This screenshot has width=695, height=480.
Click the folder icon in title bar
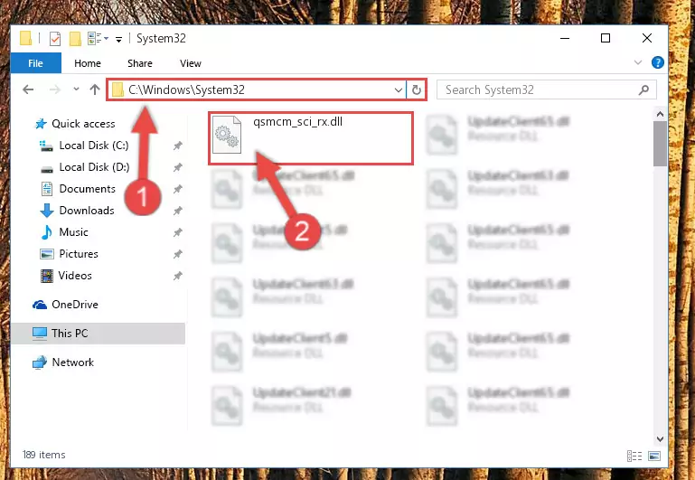pos(25,39)
